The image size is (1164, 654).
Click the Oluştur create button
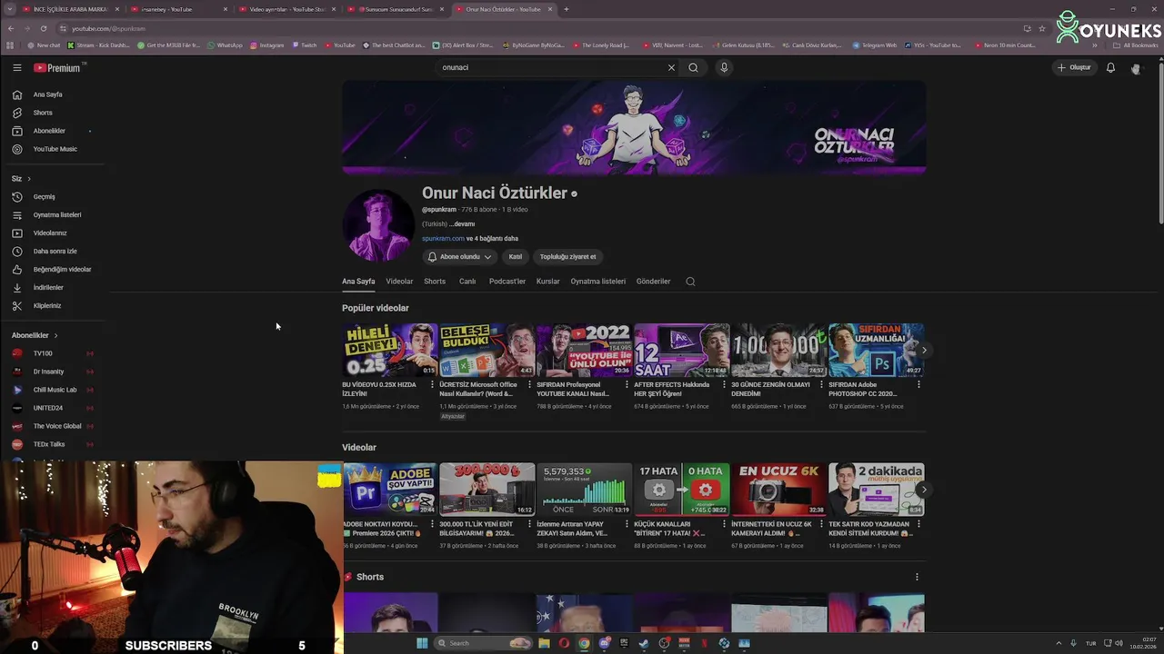1074,67
